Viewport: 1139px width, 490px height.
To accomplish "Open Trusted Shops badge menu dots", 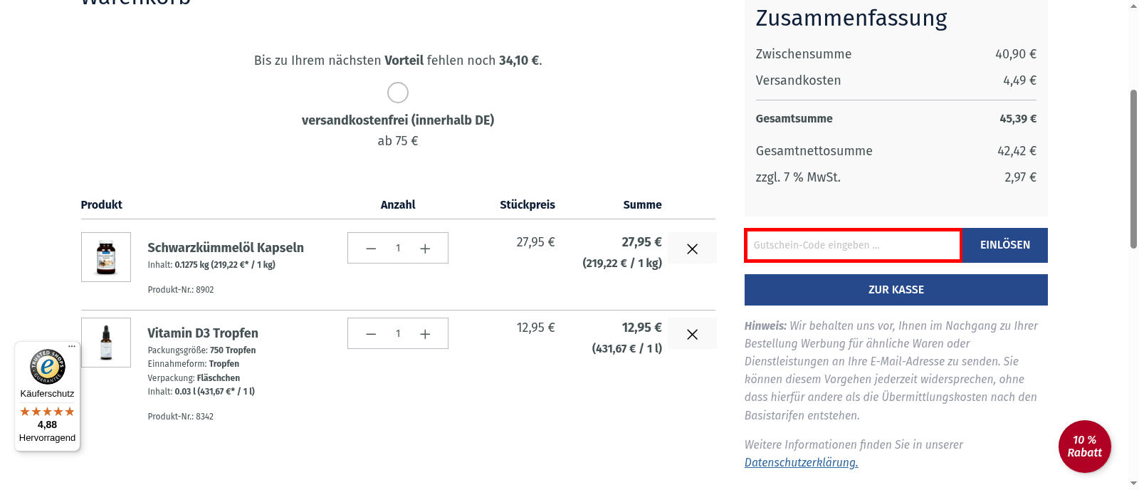I will pyautogui.click(x=72, y=347).
